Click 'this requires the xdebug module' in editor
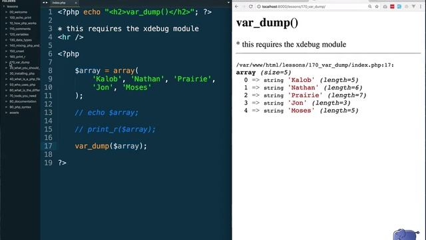Viewport: 426px width, 240px height. 132,29
